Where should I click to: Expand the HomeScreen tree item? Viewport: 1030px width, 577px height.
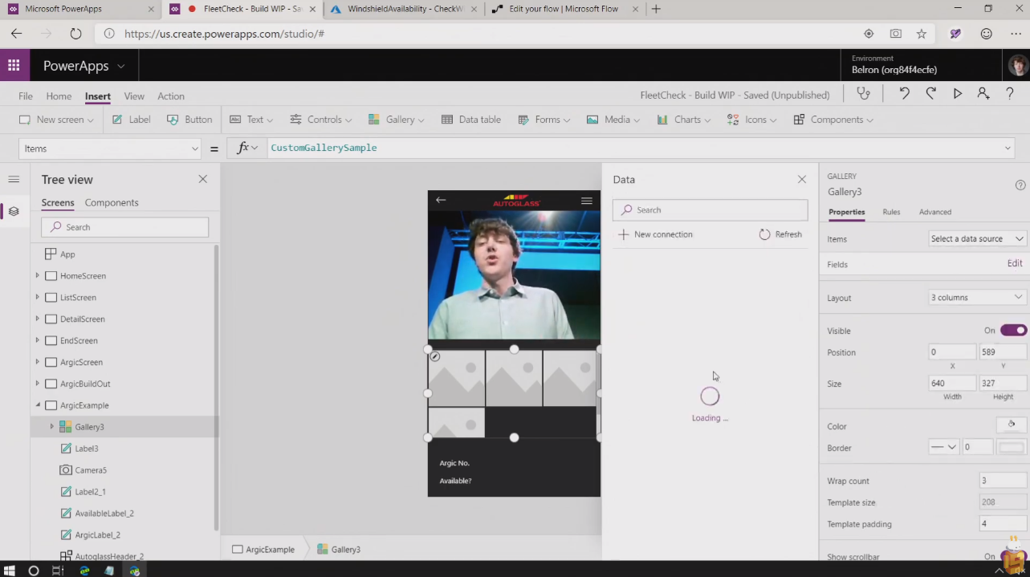(x=37, y=276)
